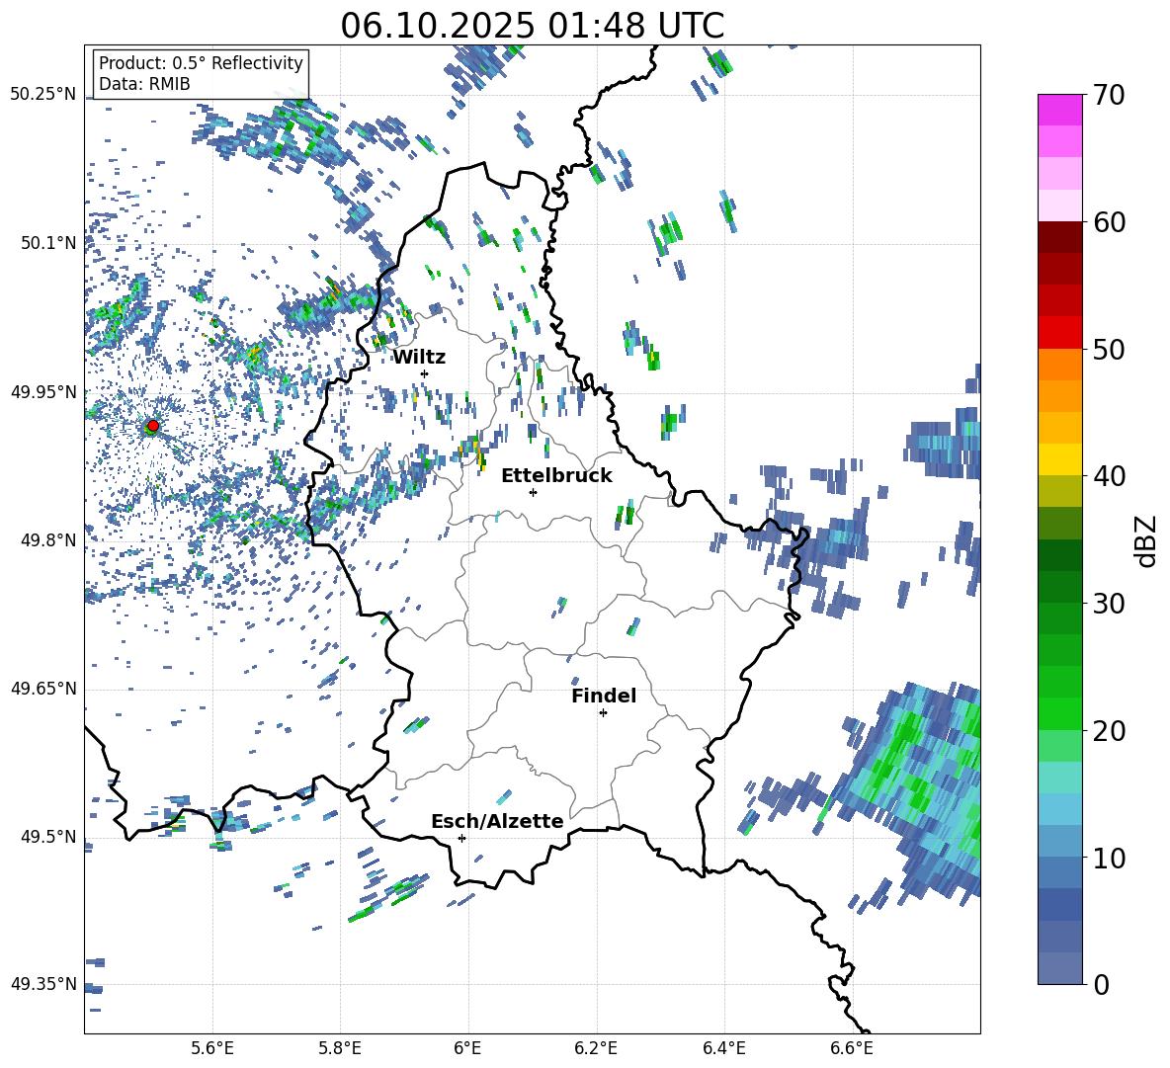The width and height of the screenshot is (1170, 1068).
Task: Click the '6.6°E' longitude label
Action: [852, 1048]
